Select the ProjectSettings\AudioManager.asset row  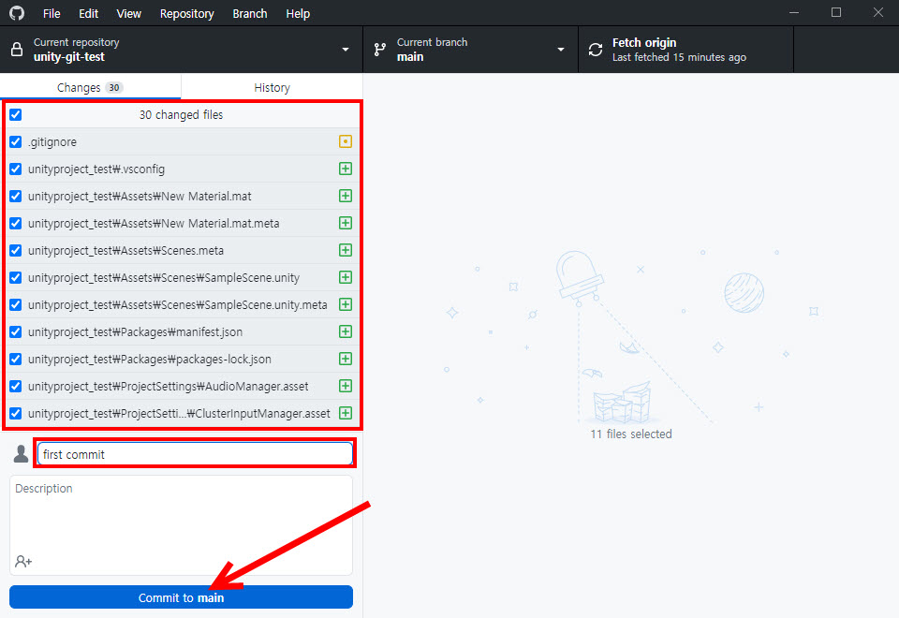point(183,386)
